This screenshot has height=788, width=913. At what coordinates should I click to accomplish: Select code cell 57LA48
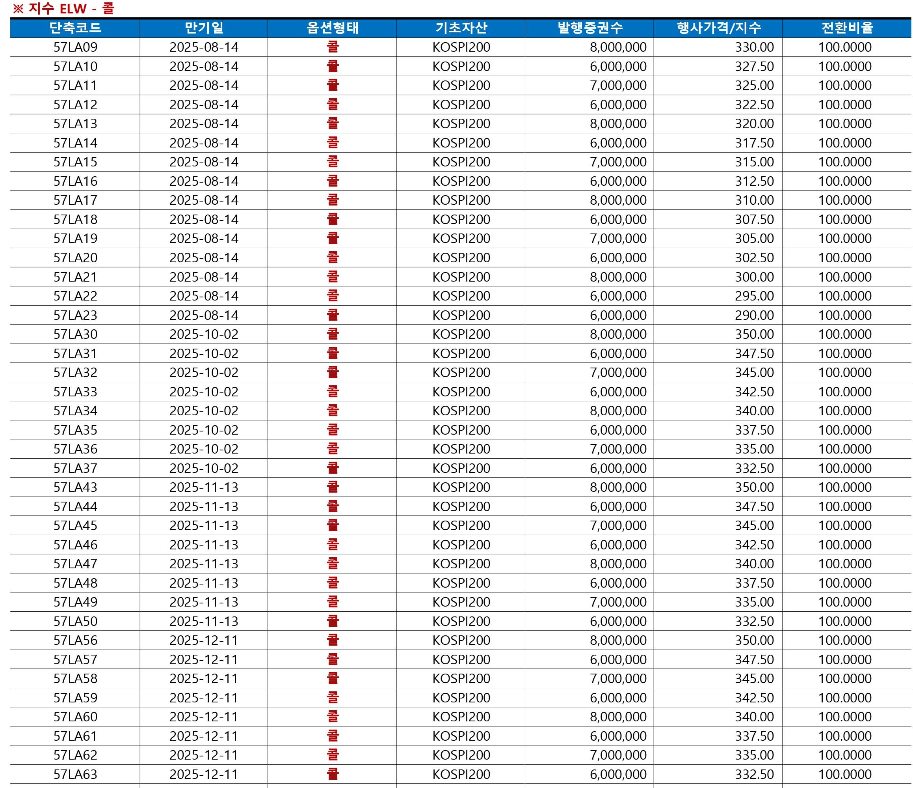pos(75,583)
